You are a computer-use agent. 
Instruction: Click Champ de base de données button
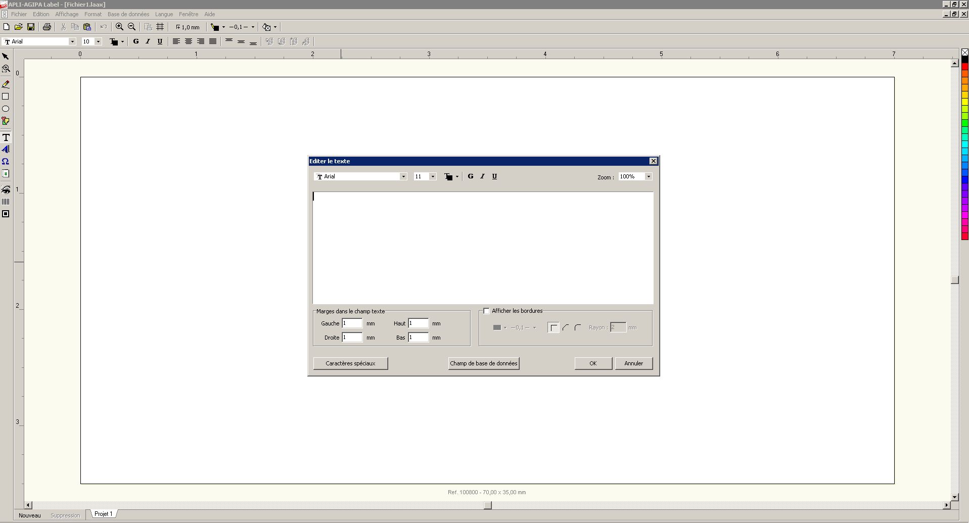coord(484,363)
